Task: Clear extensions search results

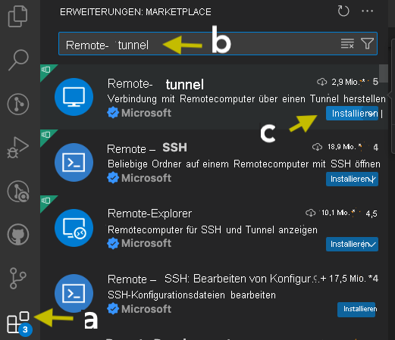Action: tap(347, 44)
